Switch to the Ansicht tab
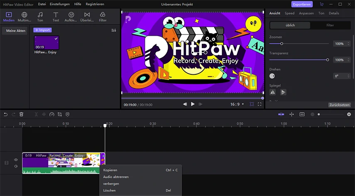355x196 pixels. [274, 13]
